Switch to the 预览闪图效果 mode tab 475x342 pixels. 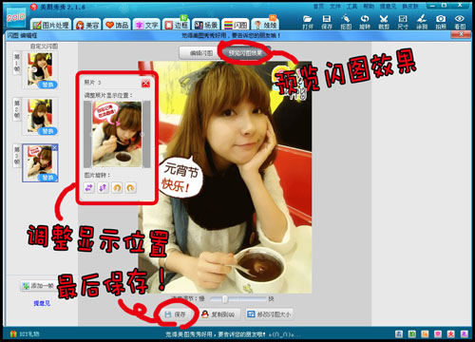pyautogui.click(x=245, y=53)
